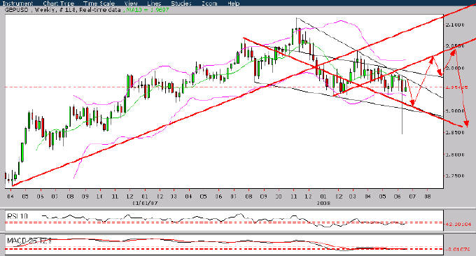Click the 2008 year label on time axis
Screen dimensions: 476x256
pos(323,203)
